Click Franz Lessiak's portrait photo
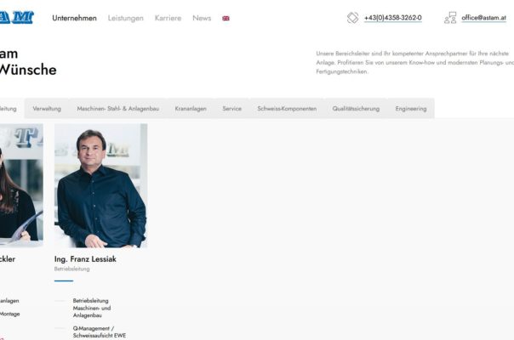This screenshot has height=340, width=514. click(101, 185)
